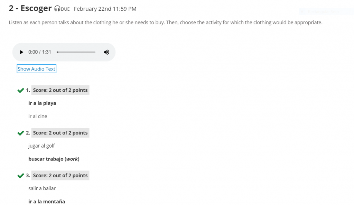Click question 2 score label
Screen dimensions: 354x205
pos(60,133)
